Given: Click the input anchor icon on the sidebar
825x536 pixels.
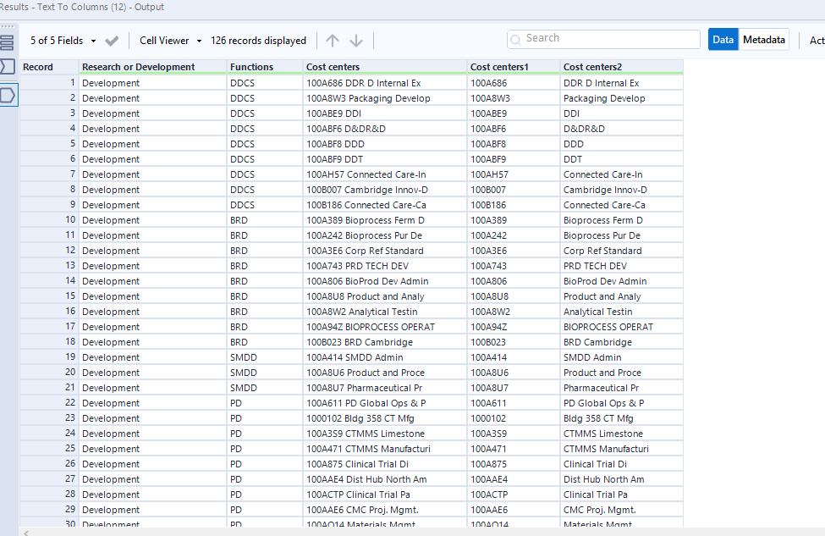Looking at the screenshot, I should point(8,66).
